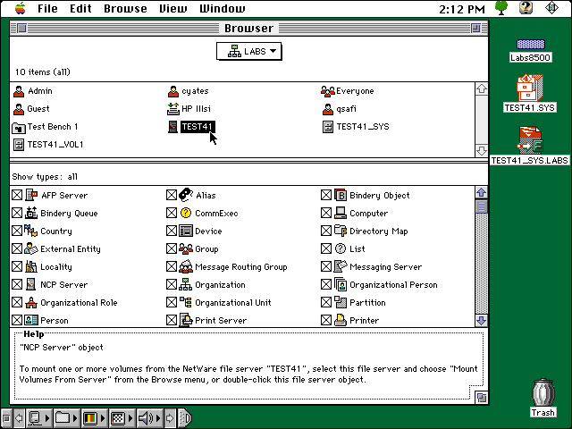Click the Control Strip right scroll arrow
Screen dimensions: 572x429
(170, 418)
